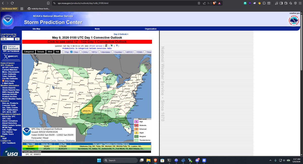The image size is (303, 164).
Task: Open Storm Reports in the sidebar
Action: (x=9, y=88)
